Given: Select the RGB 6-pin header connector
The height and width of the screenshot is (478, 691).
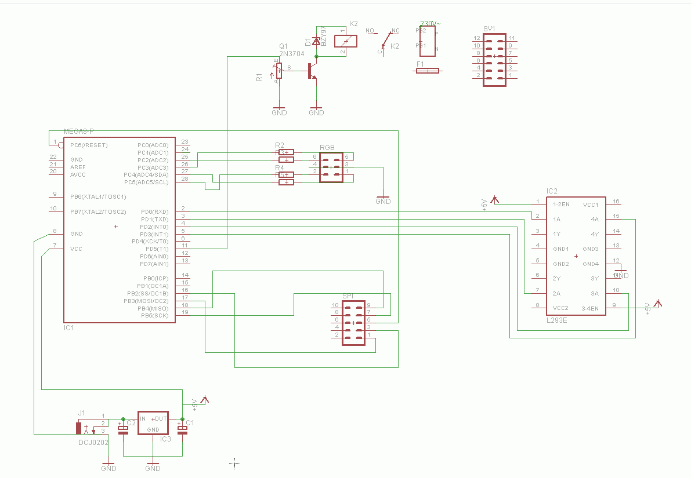Looking at the screenshot, I should click(x=331, y=167).
